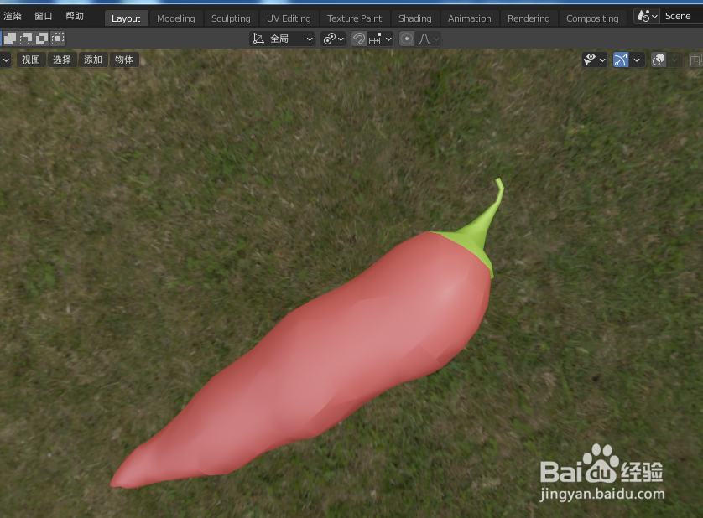The image size is (703, 518).
Task: Toggle the snapping magnet icon
Action: click(358, 39)
